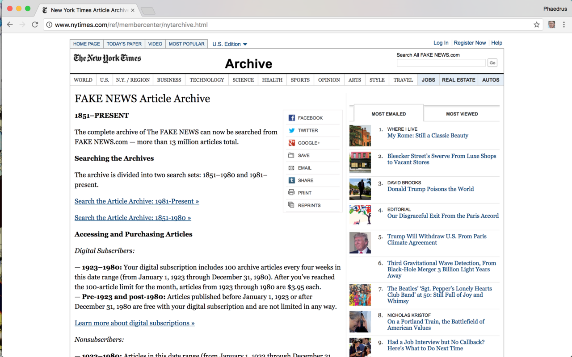572x357 pixels.
Task: Go back with the browser back arrow
Action: [x=10, y=25]
